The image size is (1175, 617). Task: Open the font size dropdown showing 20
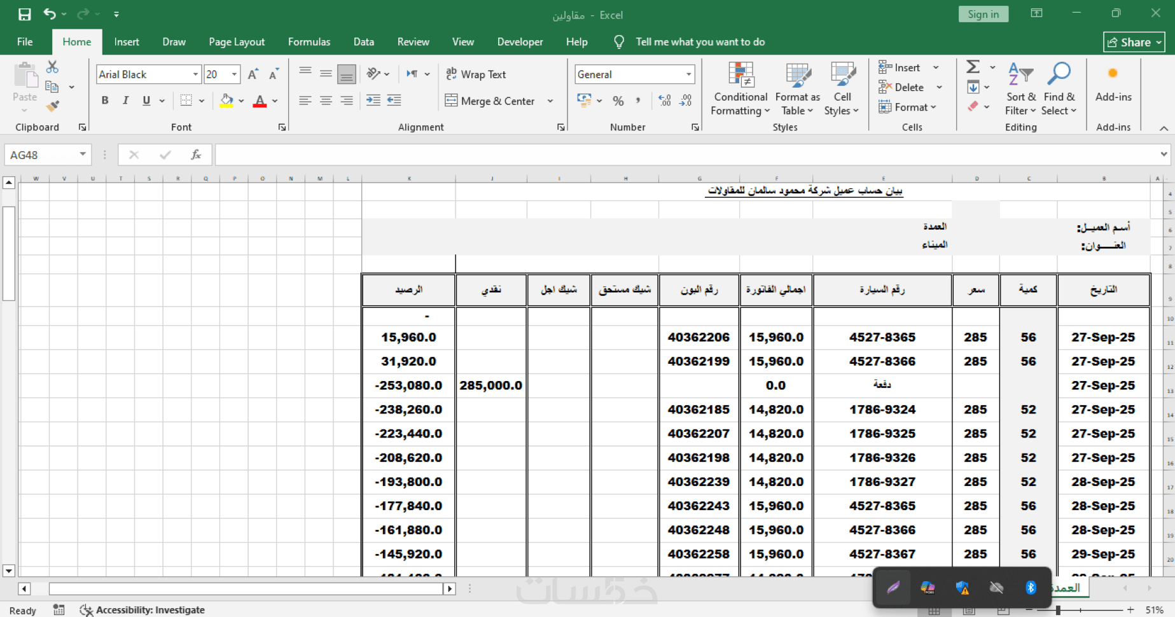tap(234, 74)
